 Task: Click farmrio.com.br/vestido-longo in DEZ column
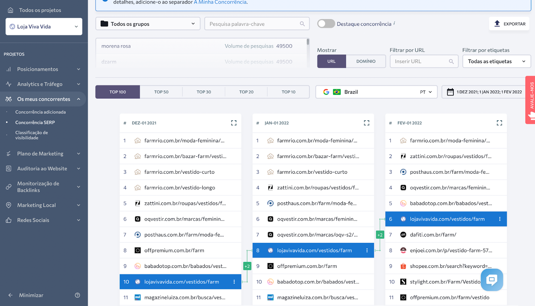coord(180,188)
